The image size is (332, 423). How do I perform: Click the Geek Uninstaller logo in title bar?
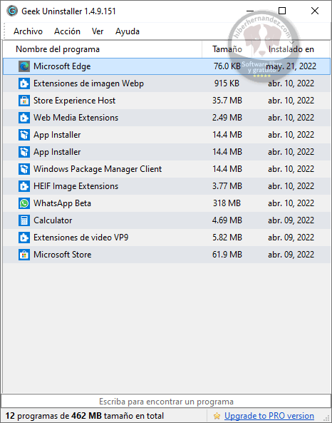tap(12, 11)
